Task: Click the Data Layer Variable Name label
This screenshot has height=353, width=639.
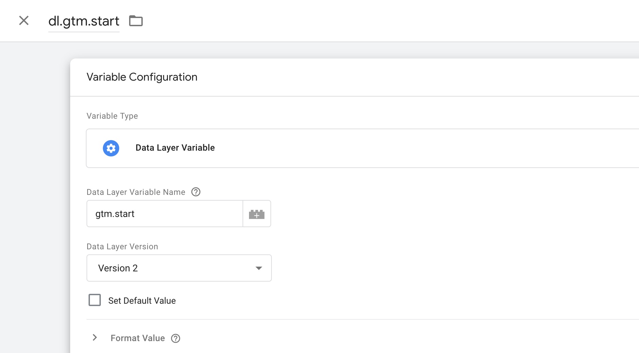Action: pyautogui.click(x=136, y=192)
